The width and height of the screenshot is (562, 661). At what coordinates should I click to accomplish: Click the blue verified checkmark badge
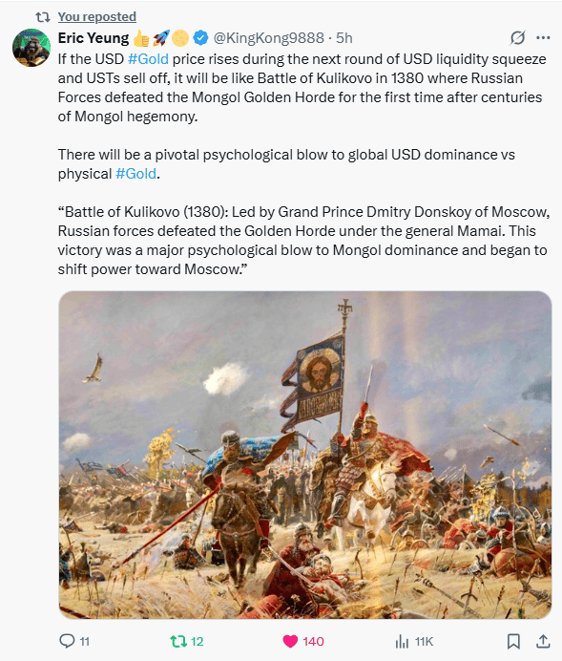click(200, 38)
